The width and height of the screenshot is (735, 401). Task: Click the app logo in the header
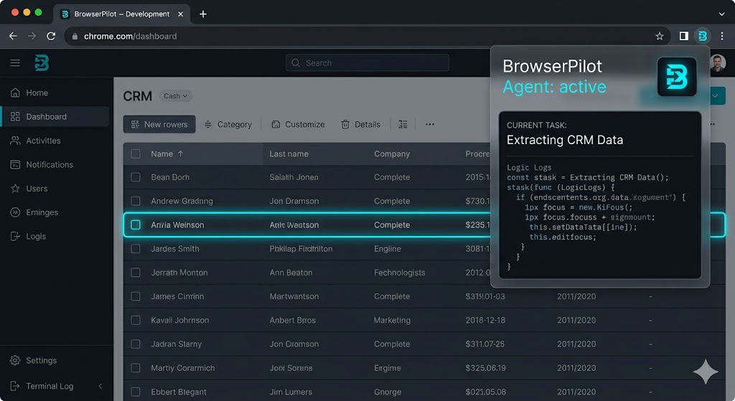(42, 63)
